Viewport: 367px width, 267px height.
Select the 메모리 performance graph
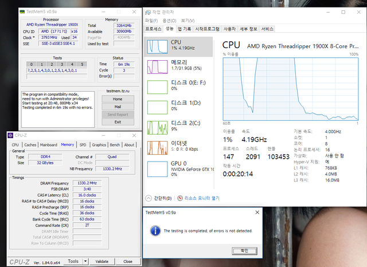tap(157, 67)
